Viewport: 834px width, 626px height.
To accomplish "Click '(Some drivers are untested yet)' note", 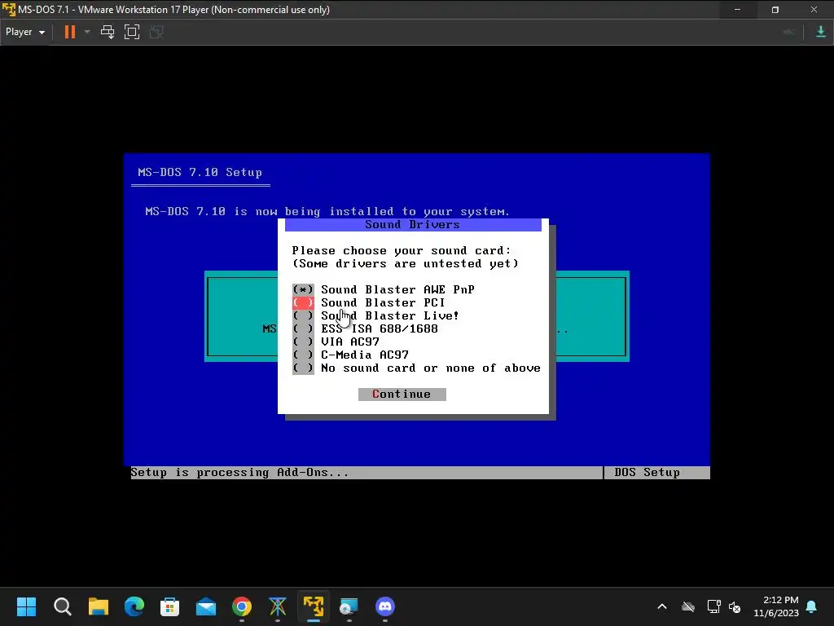I will (406, 263).
